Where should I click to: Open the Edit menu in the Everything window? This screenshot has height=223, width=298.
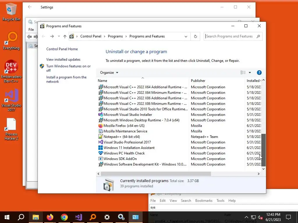[x=162, y=201]
